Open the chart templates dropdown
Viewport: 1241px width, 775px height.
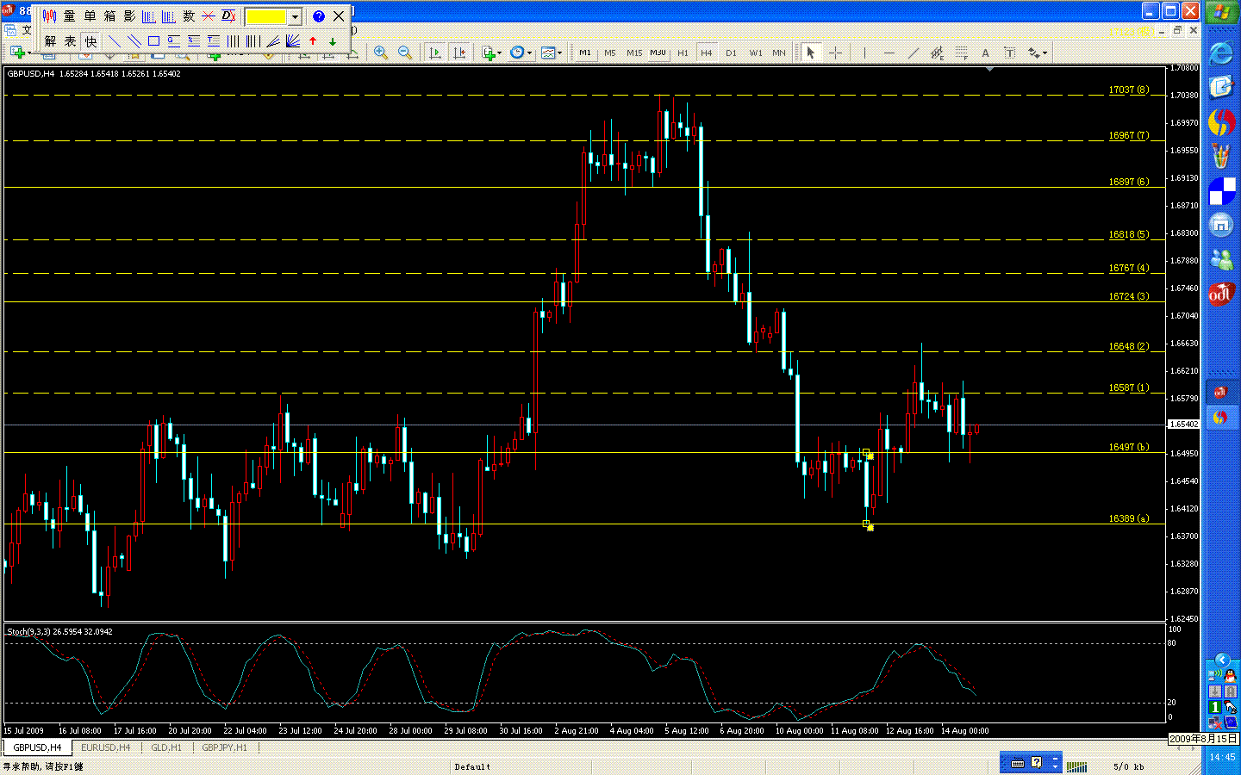551,53
